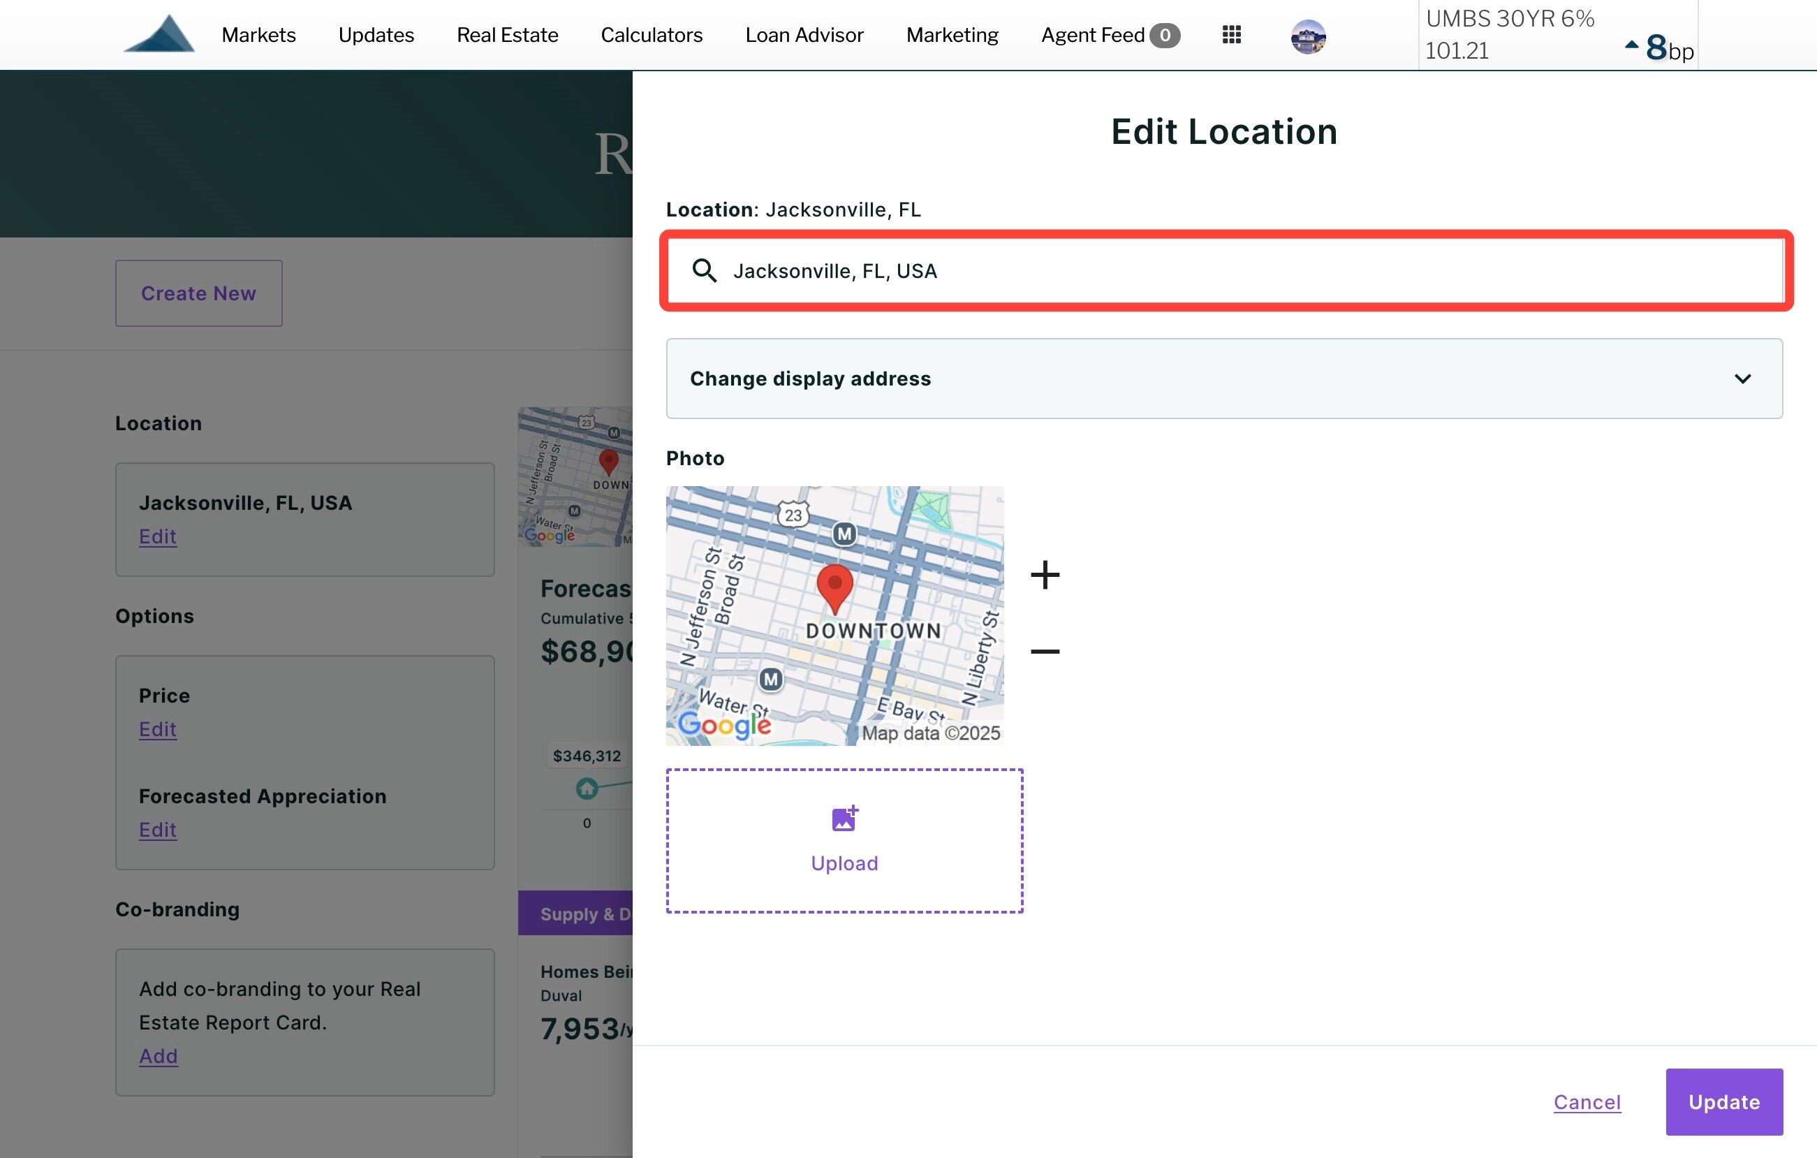Open the Calculators menu
The height and width of the screenshot is (1158, 1817).
(652, 35)
